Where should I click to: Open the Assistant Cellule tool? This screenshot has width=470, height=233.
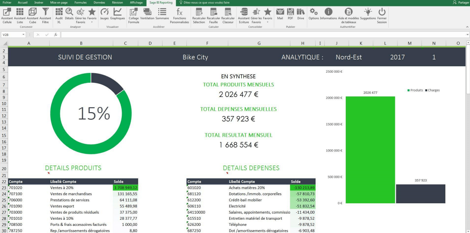(x=7, y=16)
